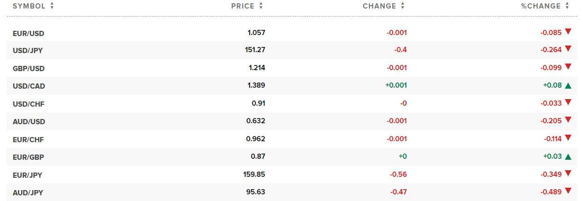The height and width of the screenshot is (201, 581).
Task: Open the AUD/USD quote page
Action: pyautogui.click(x=29, y=121)
